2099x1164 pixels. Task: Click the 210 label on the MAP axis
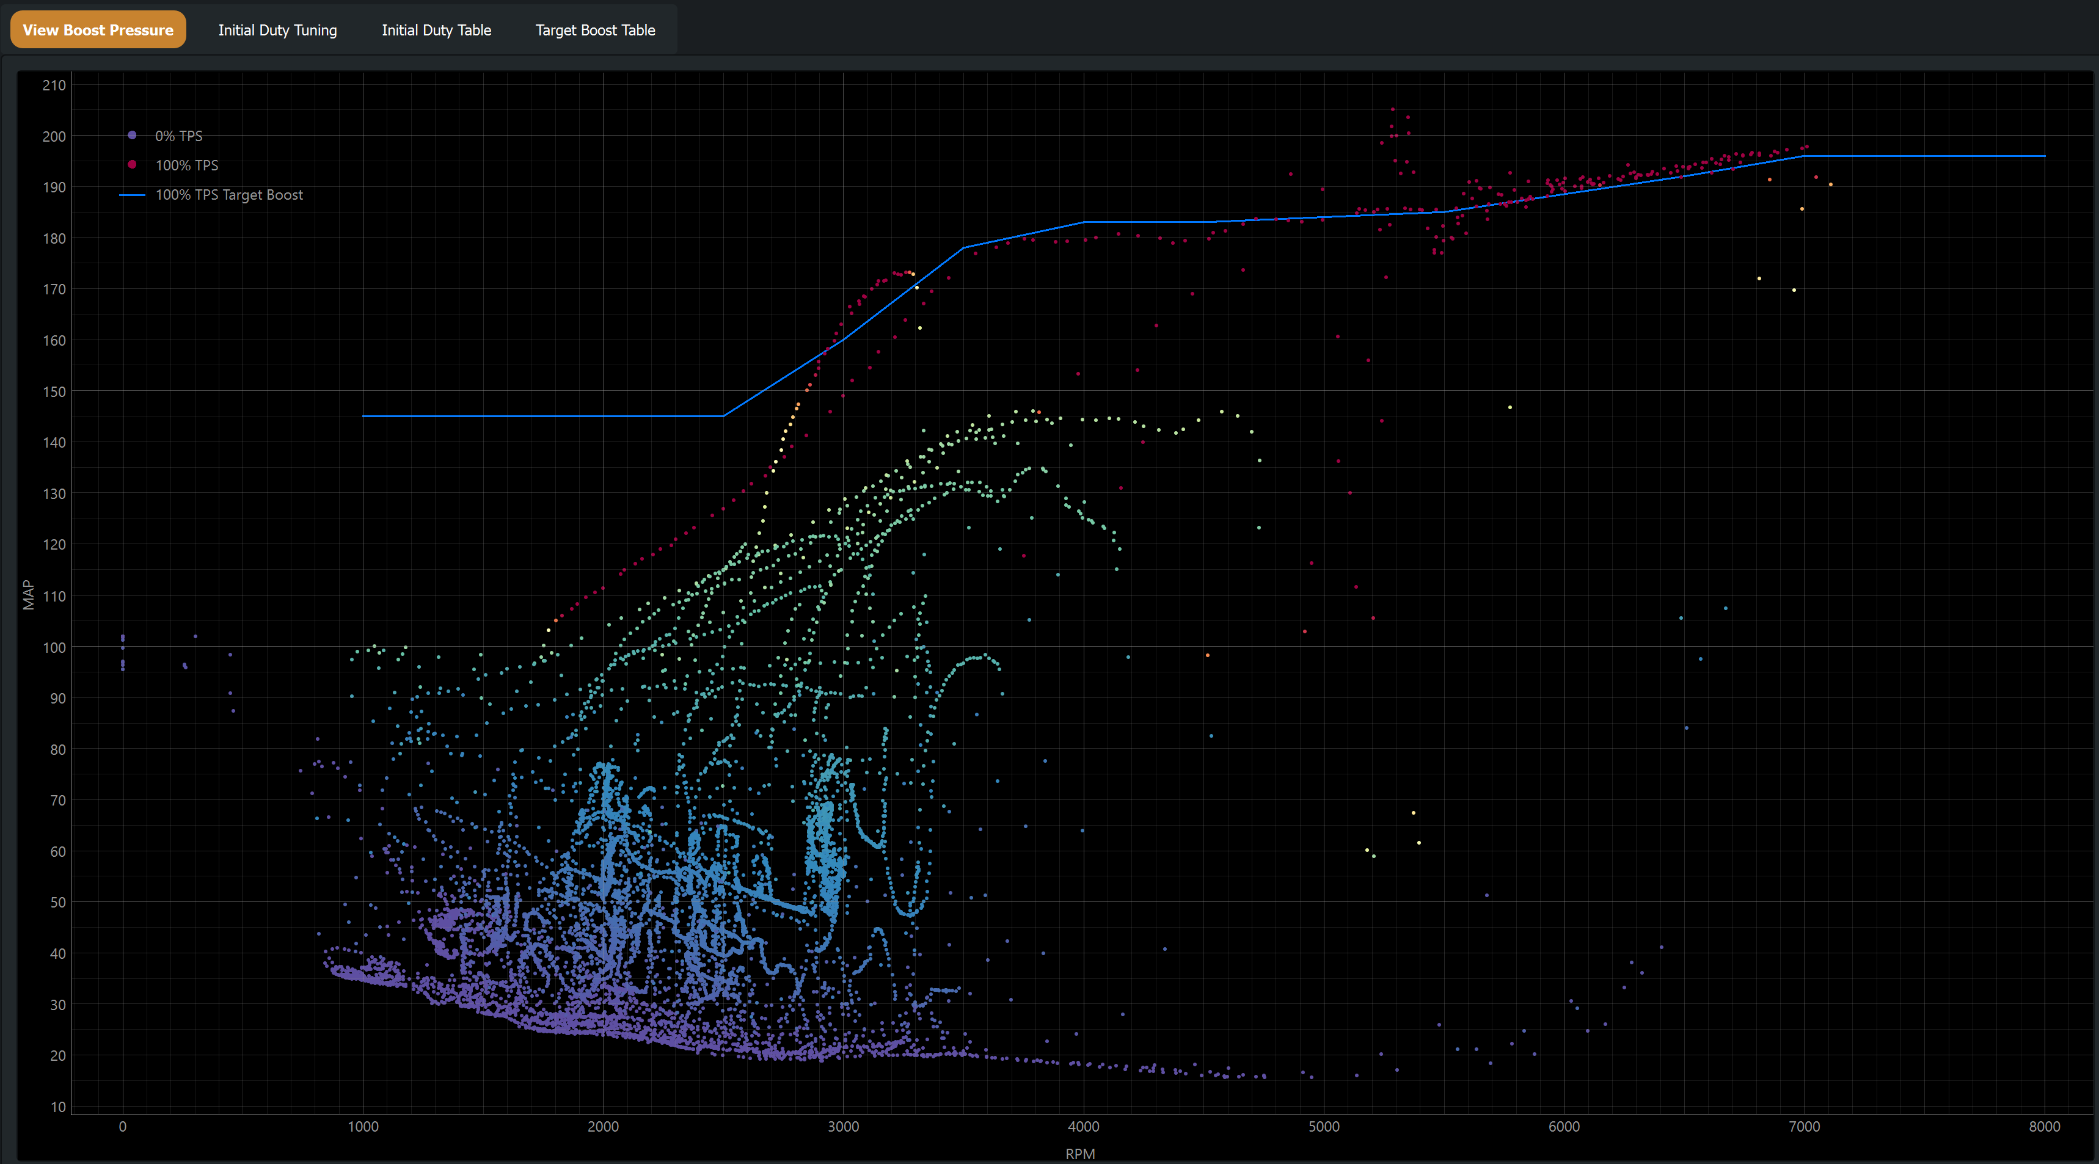(54, 85)
